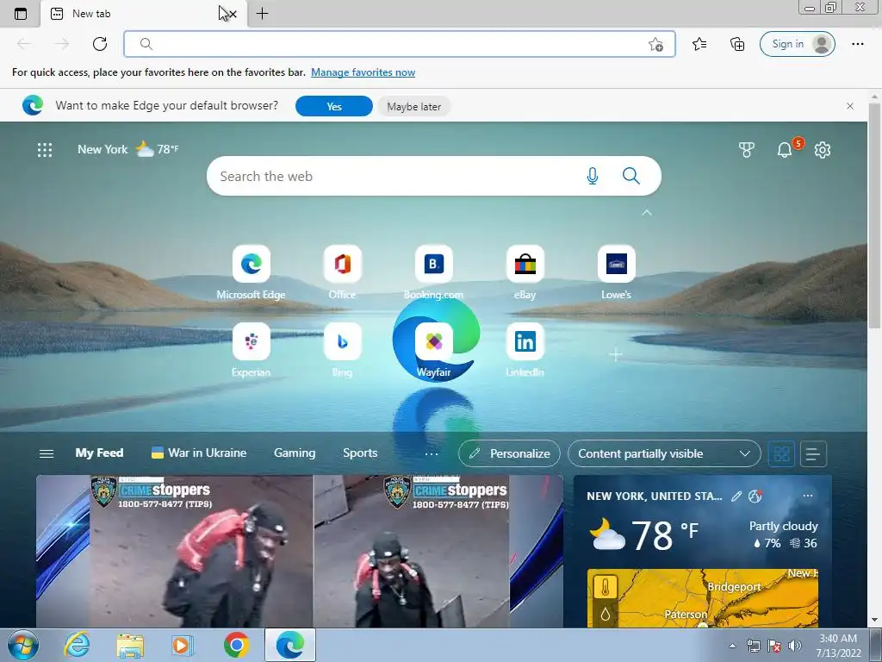The image size is (882, 662).
Task: Click the address bar input
Action: 400,44
